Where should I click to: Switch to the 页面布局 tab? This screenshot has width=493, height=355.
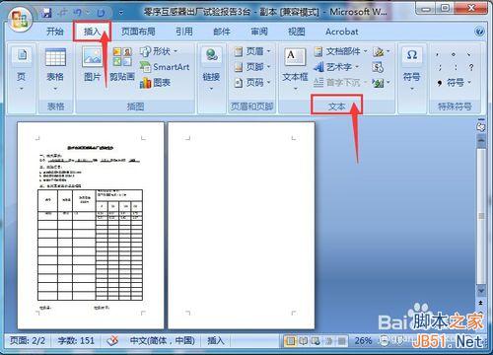138,32
